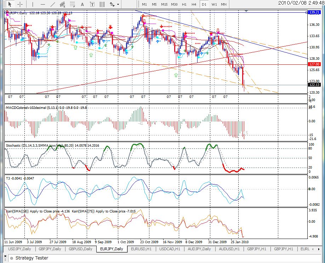
Task: Open the GBPUSD,Daily chart tab
Action: pos(80,249)
